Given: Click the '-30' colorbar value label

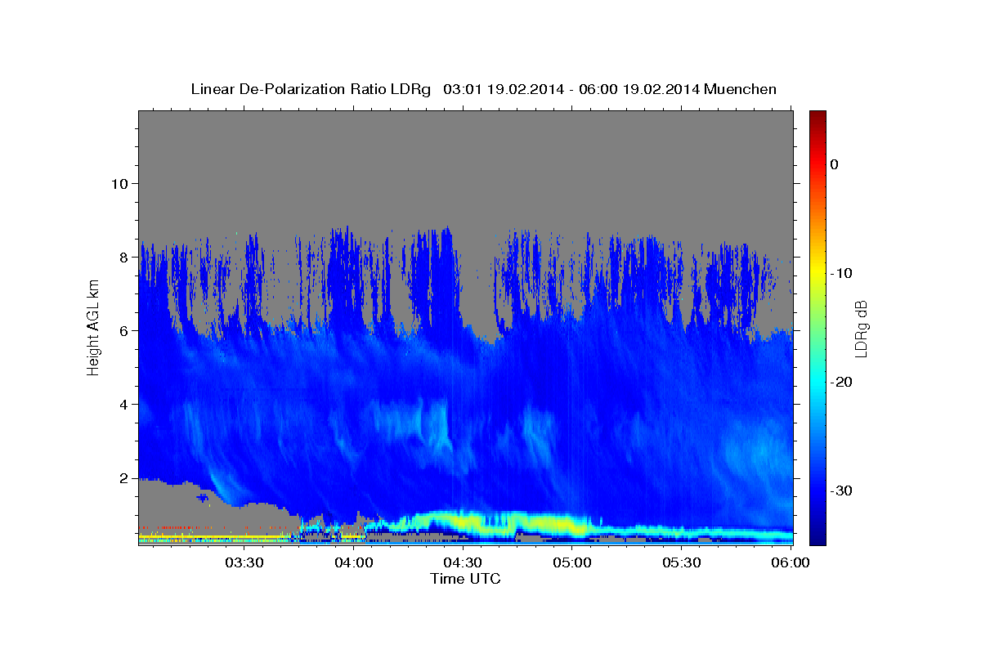Looking at the screenshot, I should point(840,490).
